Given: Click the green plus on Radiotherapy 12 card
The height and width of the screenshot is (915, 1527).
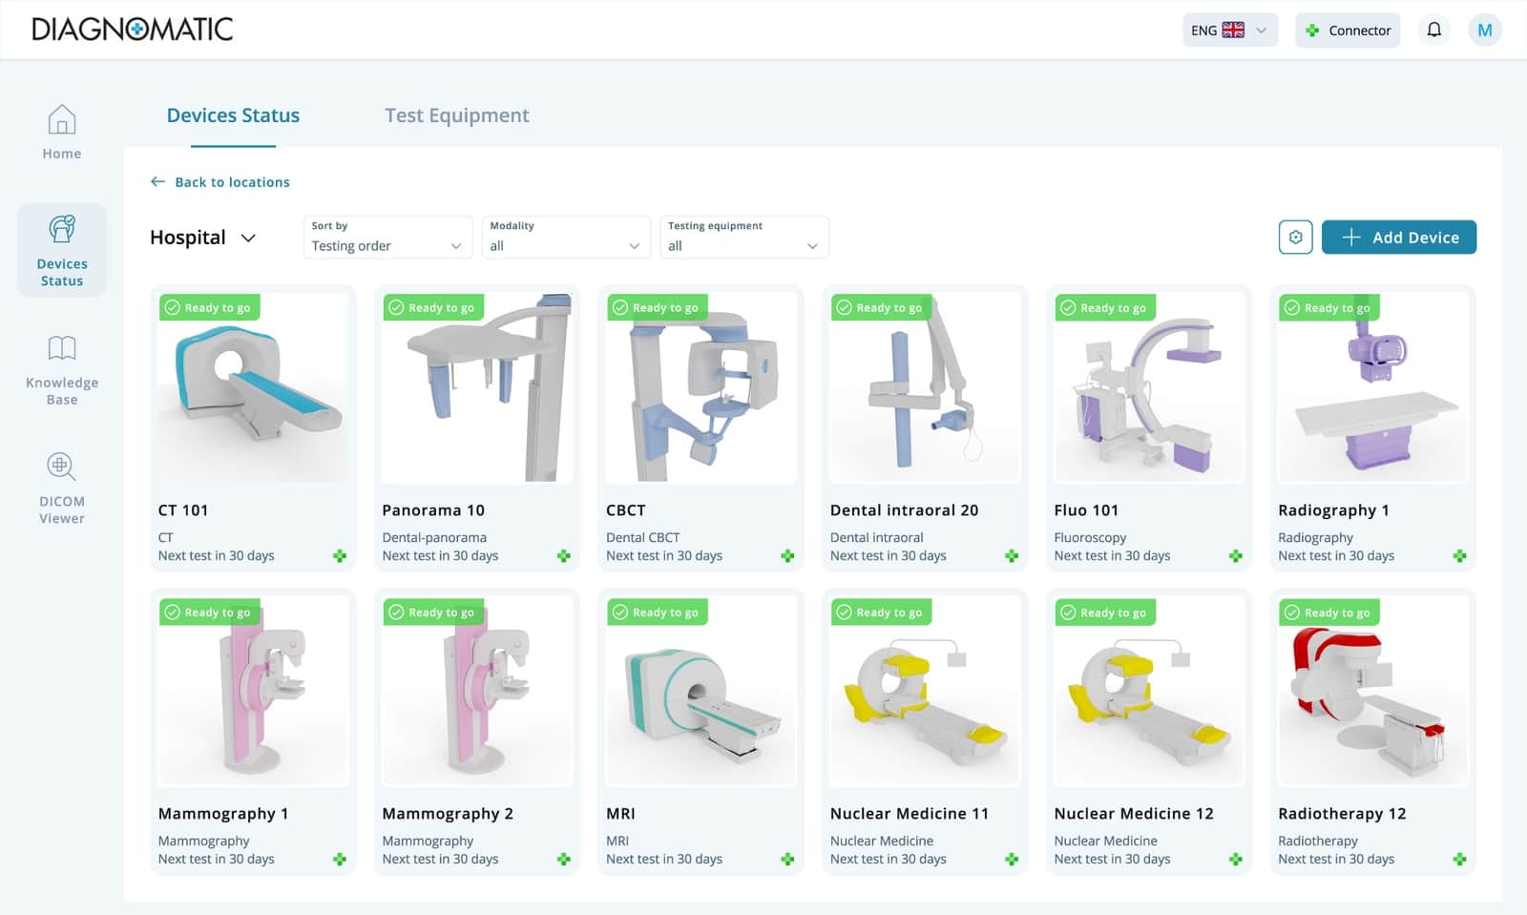Looking at the screenshot, I should [x=1459, y=858].
